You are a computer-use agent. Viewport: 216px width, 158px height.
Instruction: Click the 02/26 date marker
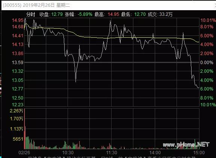click(x=24, y=153)
